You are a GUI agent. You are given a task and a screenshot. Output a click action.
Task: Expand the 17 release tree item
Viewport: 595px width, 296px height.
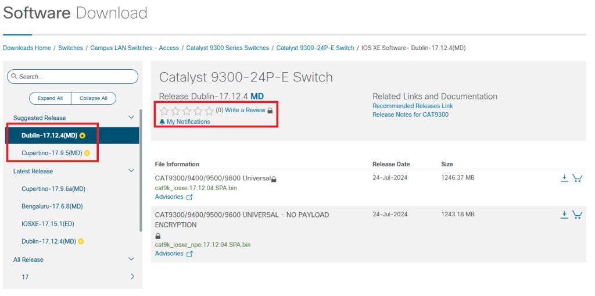tap(132, 277)
